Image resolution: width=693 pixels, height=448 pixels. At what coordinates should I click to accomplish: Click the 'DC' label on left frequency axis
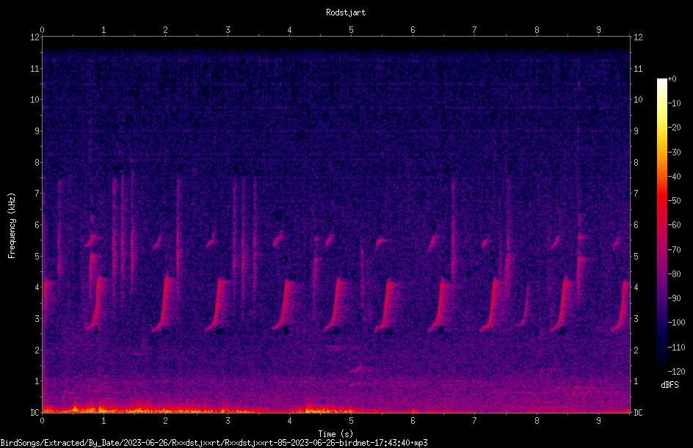35,413
